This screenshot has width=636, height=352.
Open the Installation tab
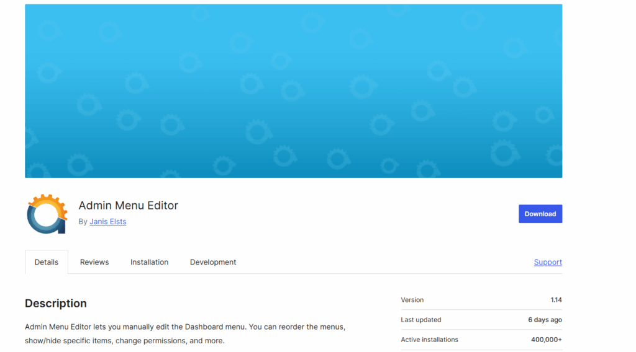(149, 262)
